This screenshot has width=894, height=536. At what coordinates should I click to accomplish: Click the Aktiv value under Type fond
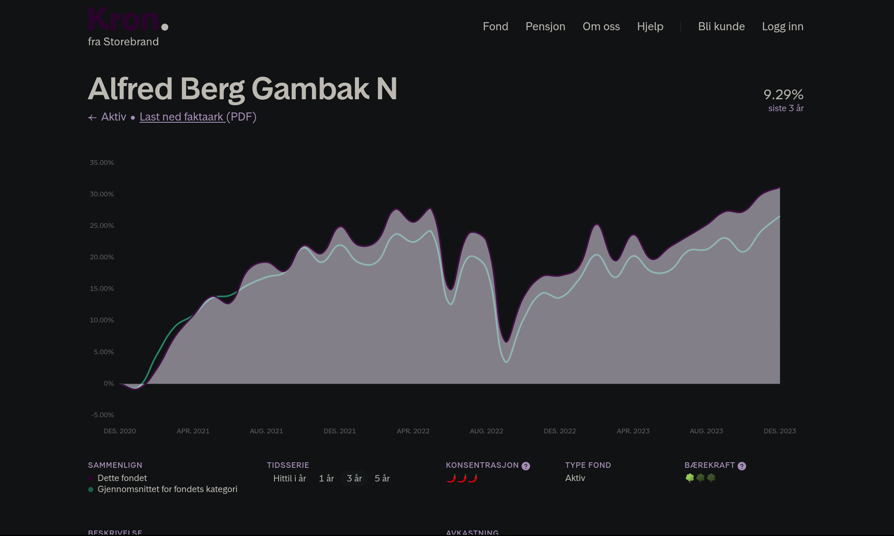click(x=575, y=478)
